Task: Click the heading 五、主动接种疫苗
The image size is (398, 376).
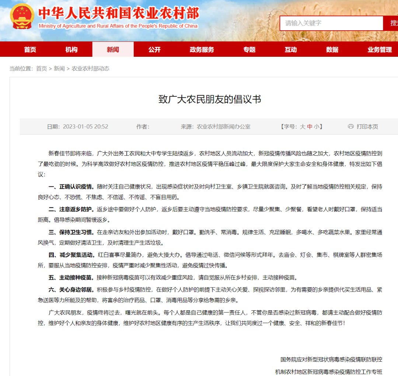Action: 71,277
